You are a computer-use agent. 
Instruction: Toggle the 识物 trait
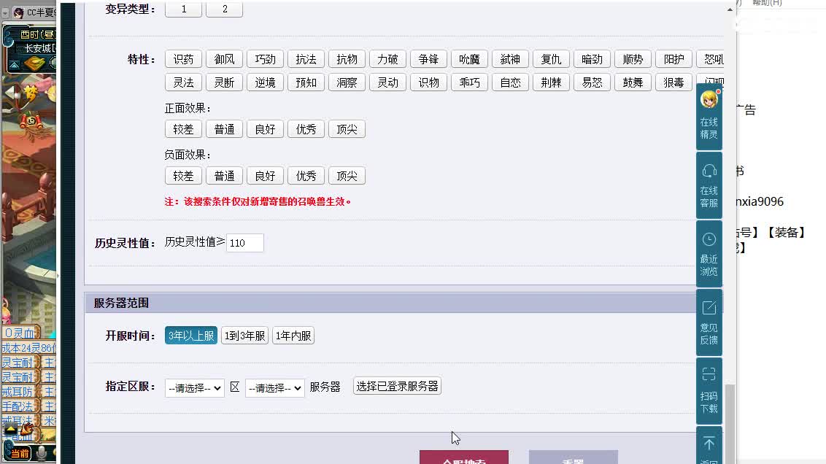428,82
